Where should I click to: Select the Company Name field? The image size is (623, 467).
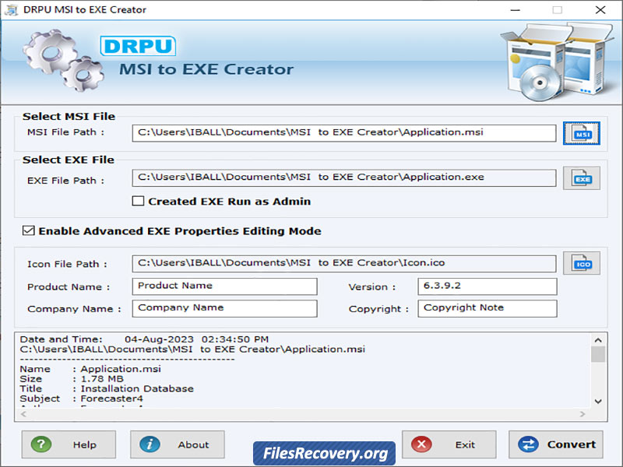click(x=224, y=308)
